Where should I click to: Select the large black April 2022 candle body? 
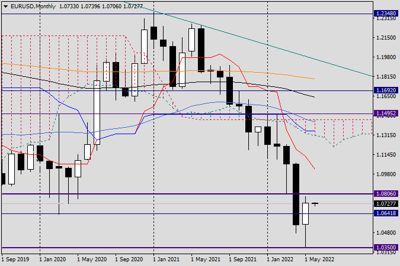coord(296,194)
